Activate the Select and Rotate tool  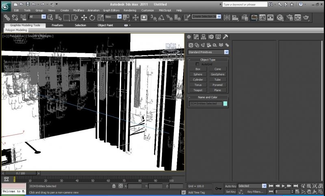point(92,17)
